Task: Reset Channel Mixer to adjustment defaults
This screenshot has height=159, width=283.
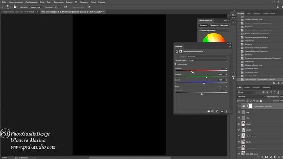Action: coord(217,111)
